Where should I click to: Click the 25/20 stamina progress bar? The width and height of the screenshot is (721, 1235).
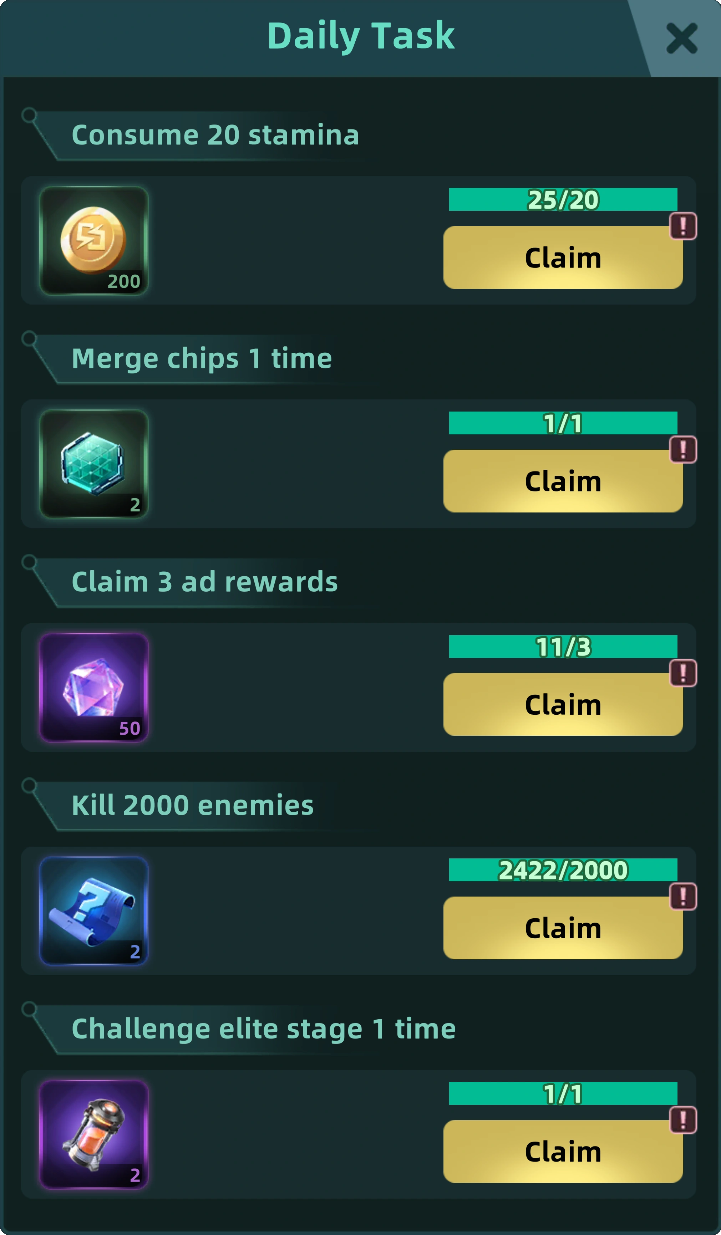(563, 199)
